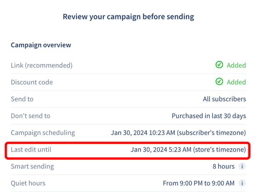Click the Link added checkmark icon
The width and height of the screenshot is (255, 194).
click(219, 65)
